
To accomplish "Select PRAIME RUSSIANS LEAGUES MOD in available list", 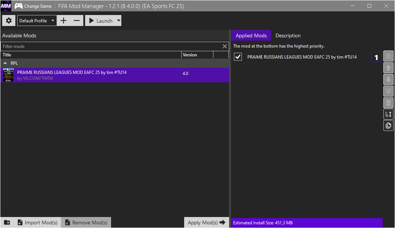I will 115,75.
